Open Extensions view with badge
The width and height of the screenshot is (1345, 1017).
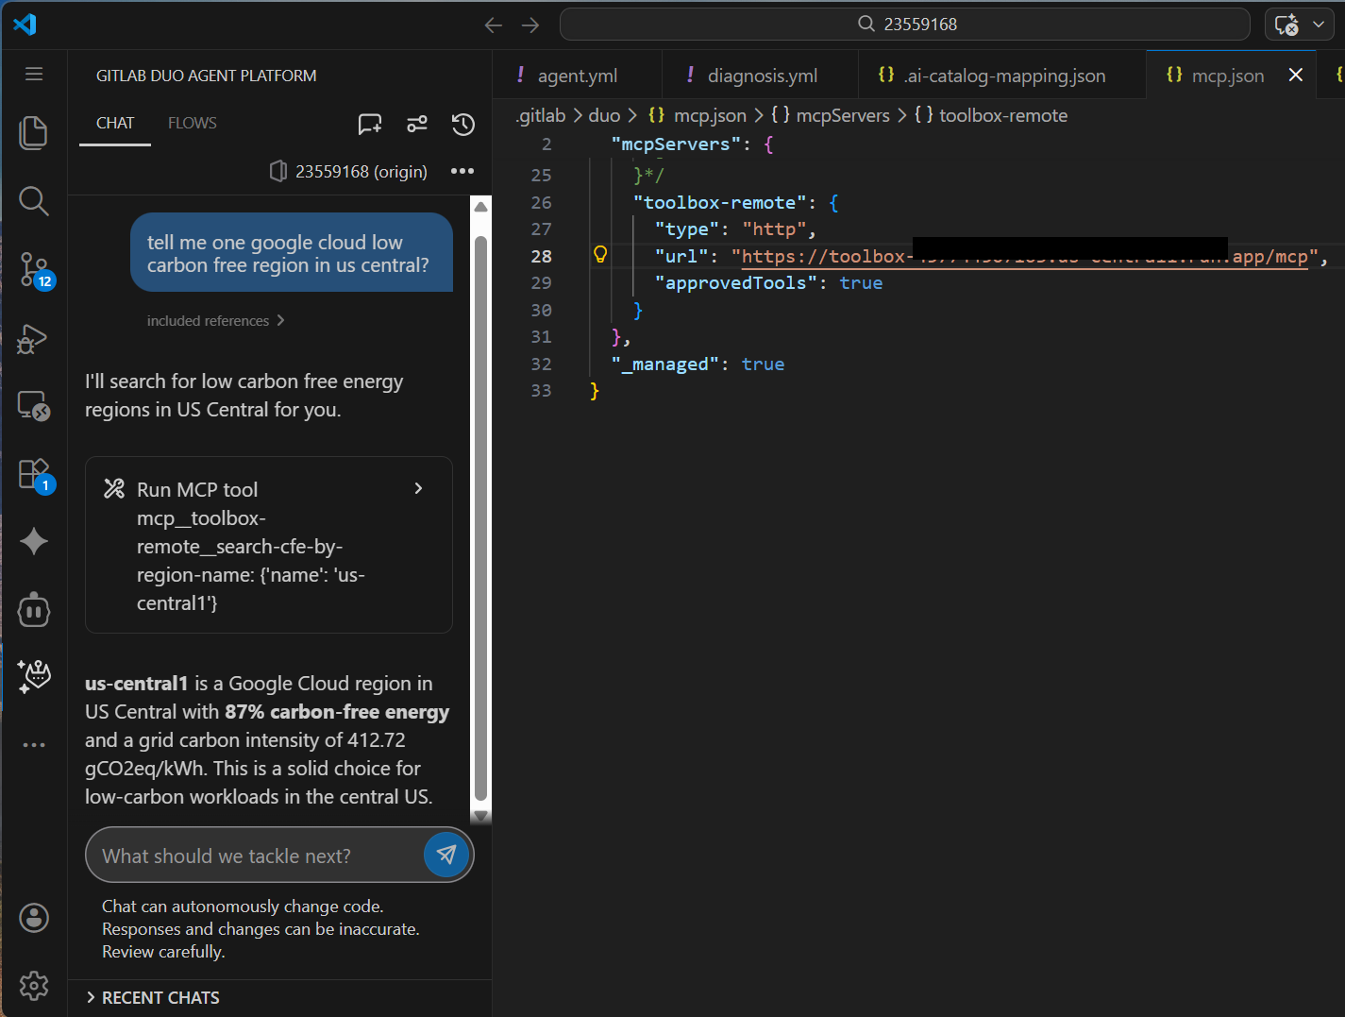pyautogui.click(x=36, y=474)
